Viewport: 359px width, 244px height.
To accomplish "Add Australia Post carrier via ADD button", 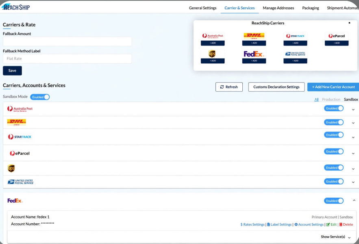I will click(213, 43).
